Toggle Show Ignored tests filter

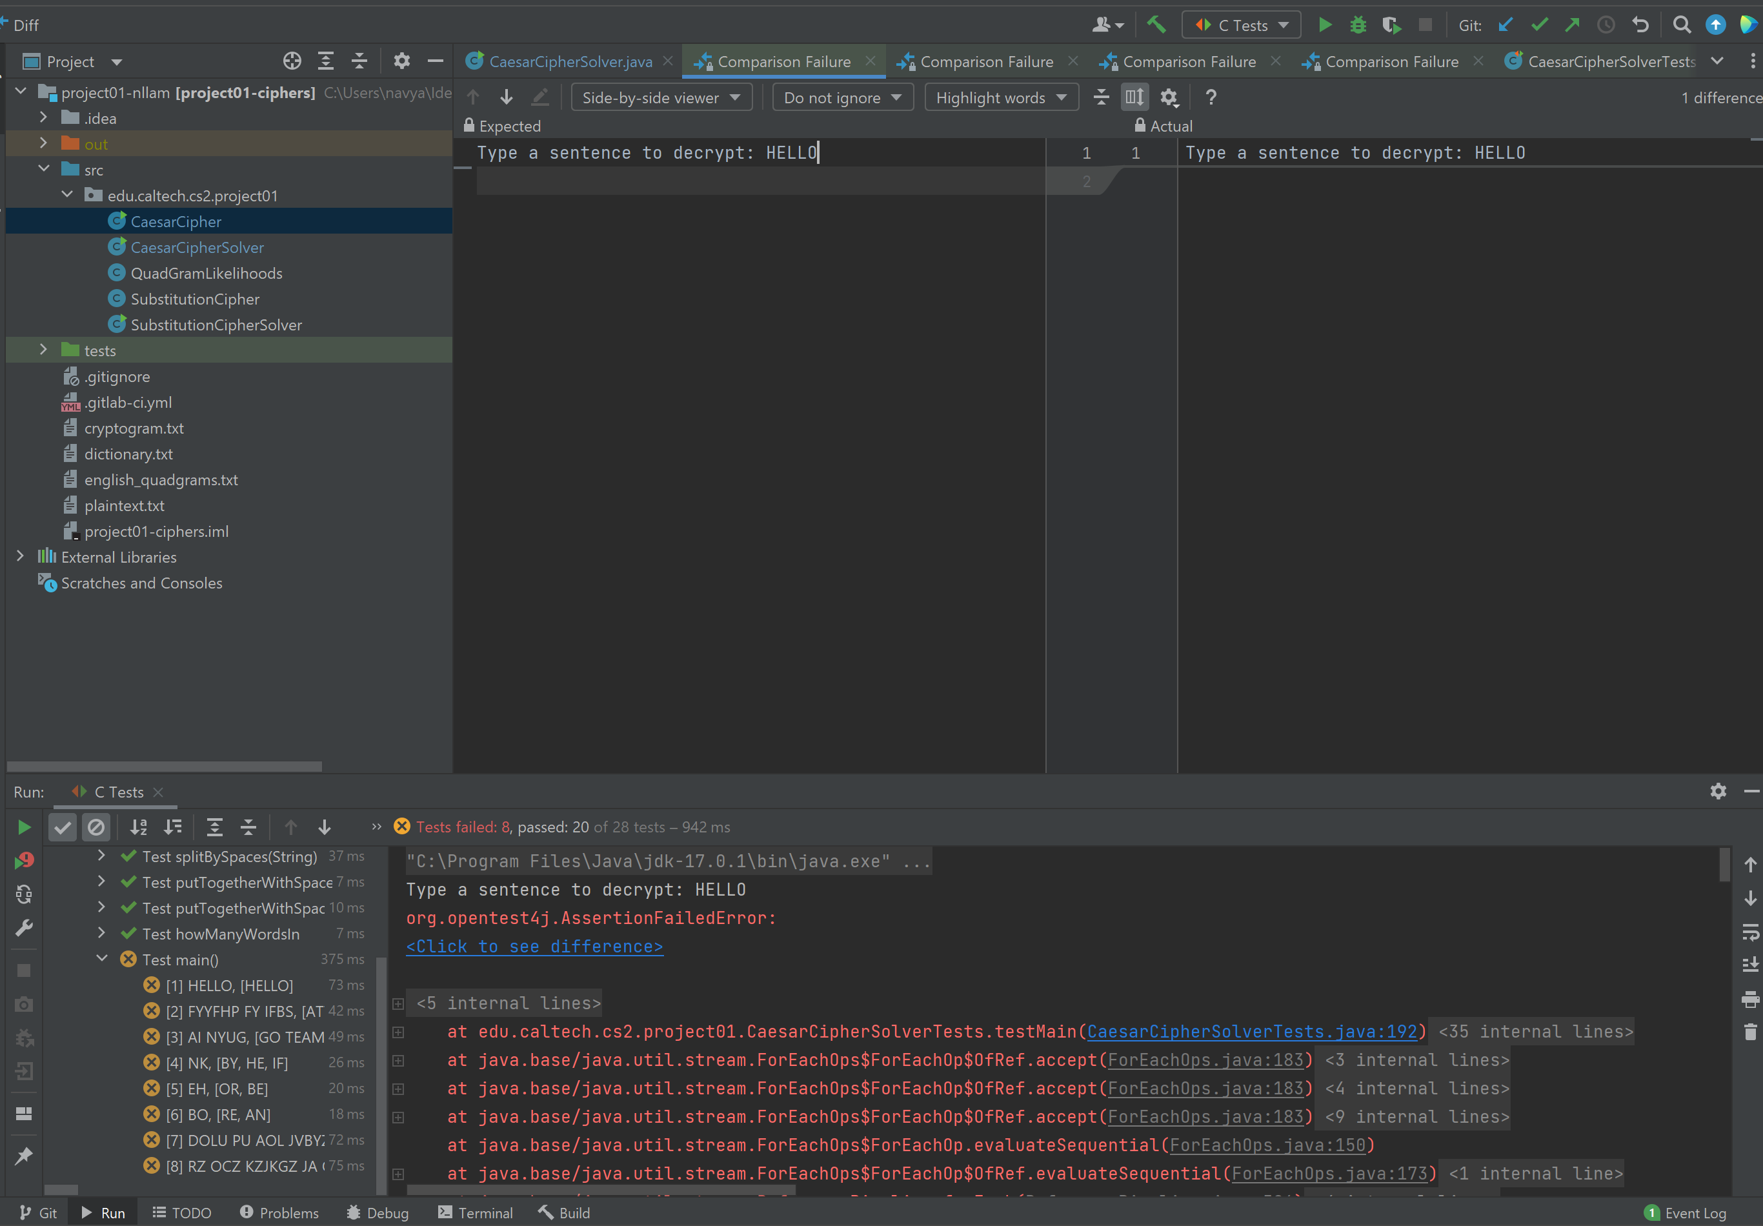pos(96,827)
